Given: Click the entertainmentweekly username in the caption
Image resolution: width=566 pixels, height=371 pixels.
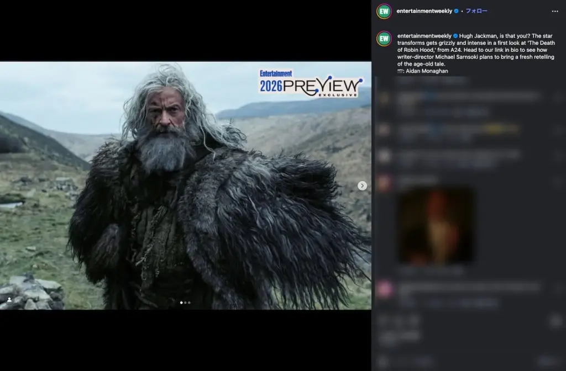Looking at the screenshot, I should (424, 36).
